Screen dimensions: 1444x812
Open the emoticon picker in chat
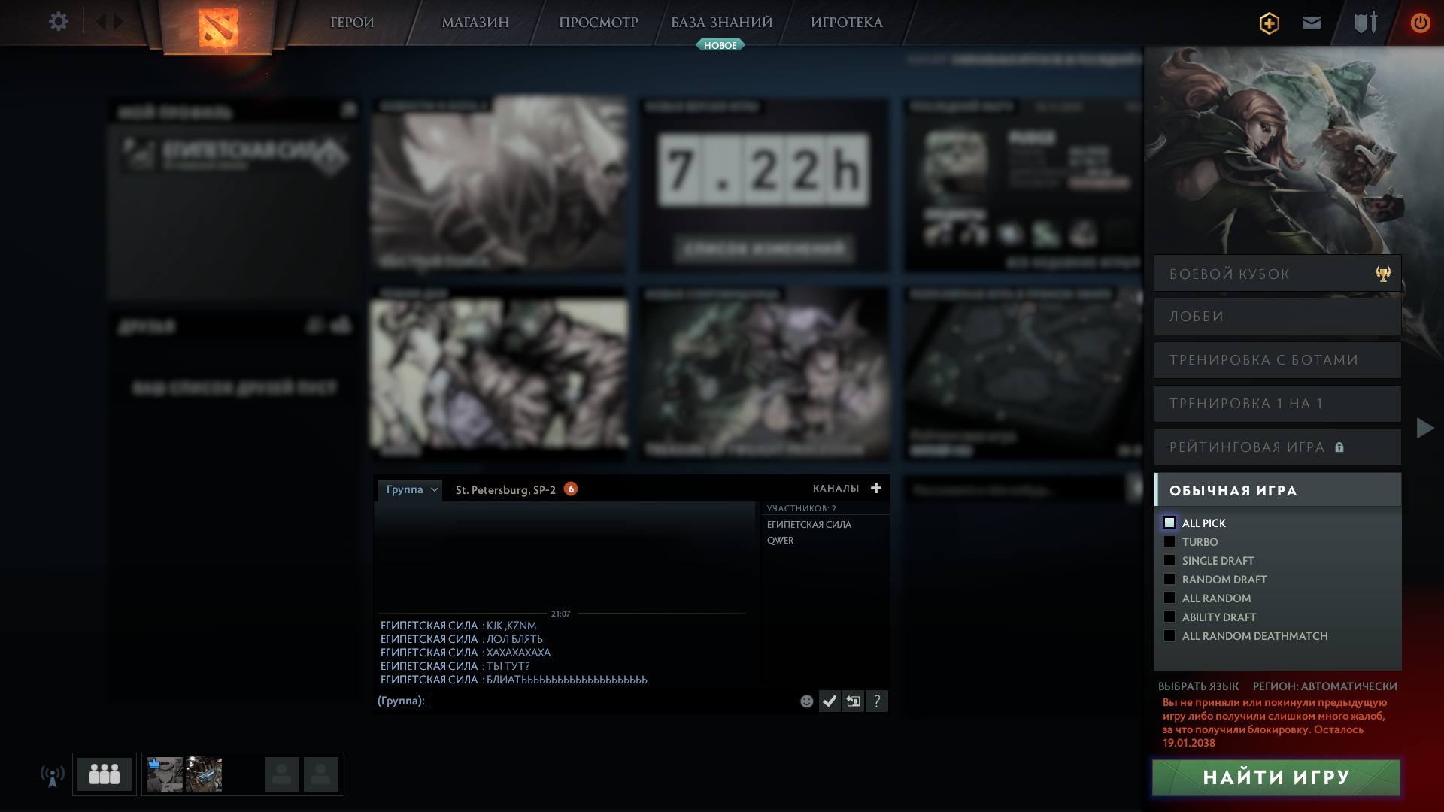point(806,701)
